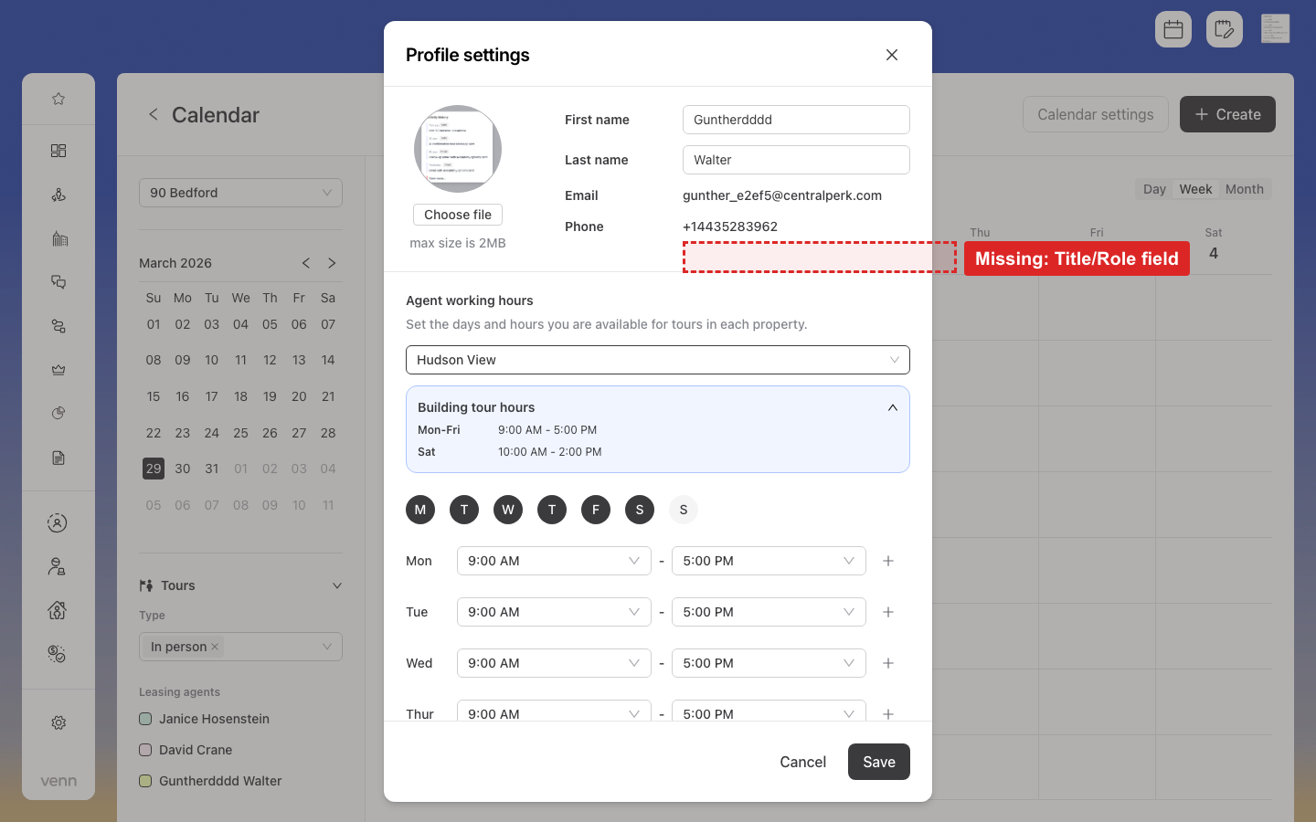The width and height of the screenshot is (1316, 822).
Task: Add another time slot for Wed
Action: 888,663
